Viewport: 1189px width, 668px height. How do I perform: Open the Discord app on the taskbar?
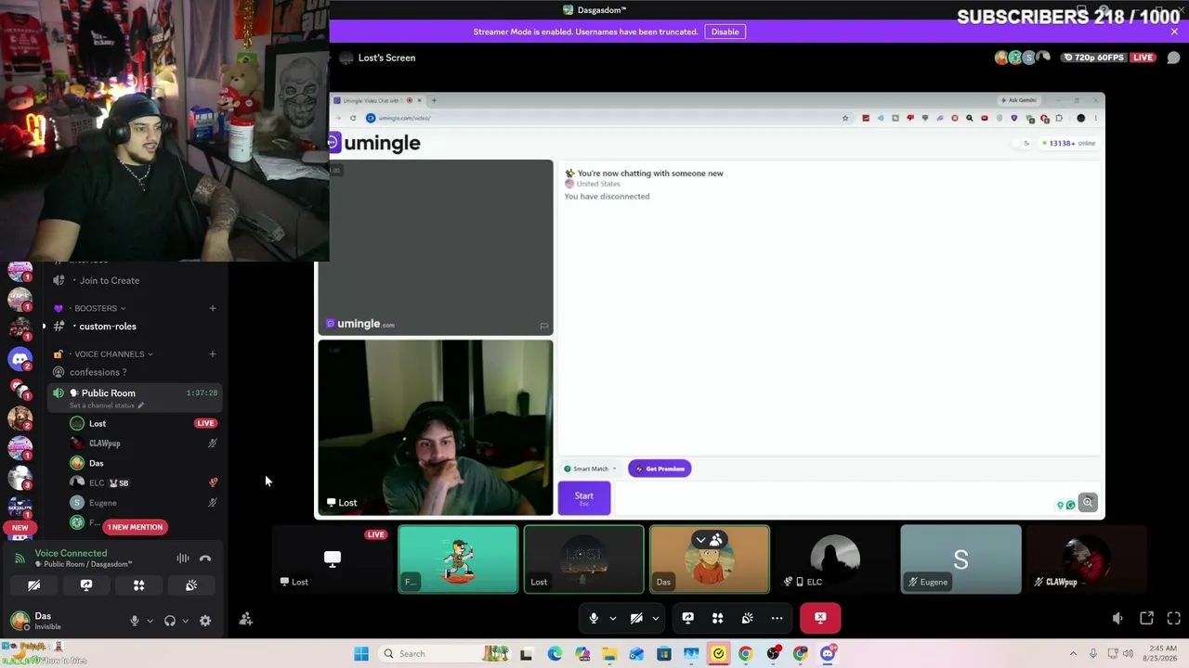click(x=828, y=654)
